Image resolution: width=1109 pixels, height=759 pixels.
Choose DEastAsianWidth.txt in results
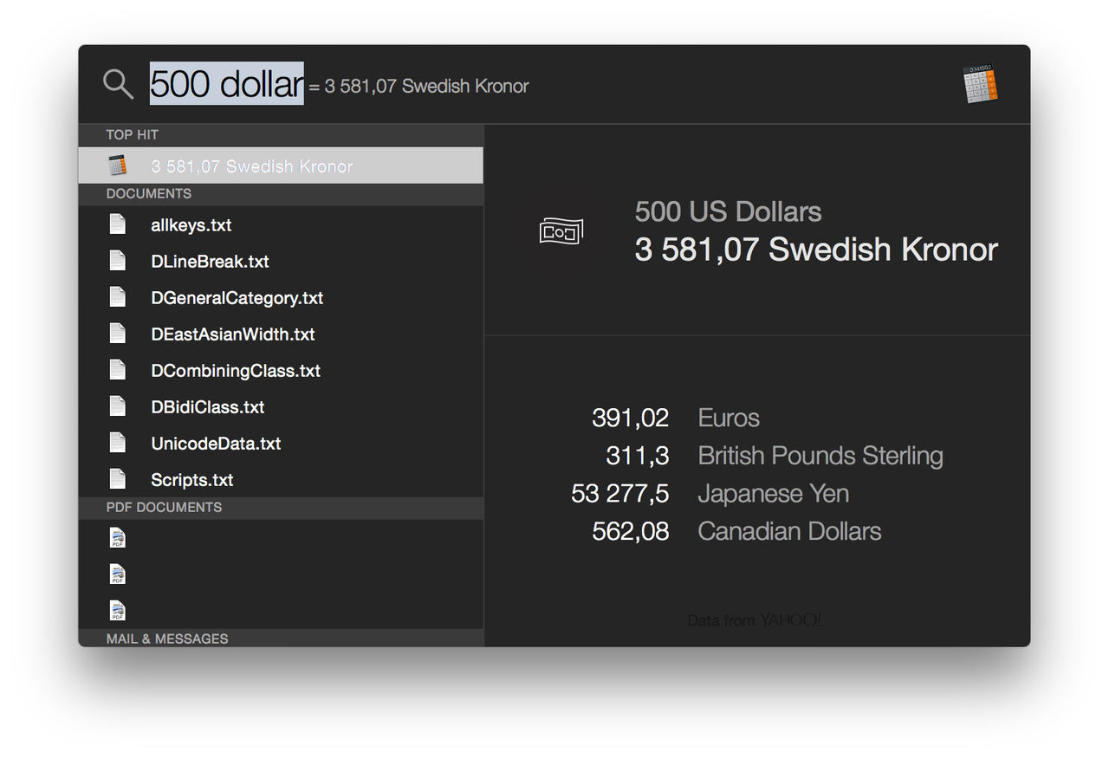point(232,334)
